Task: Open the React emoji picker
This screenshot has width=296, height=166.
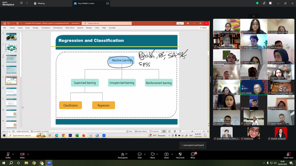Action: (153, 155)
